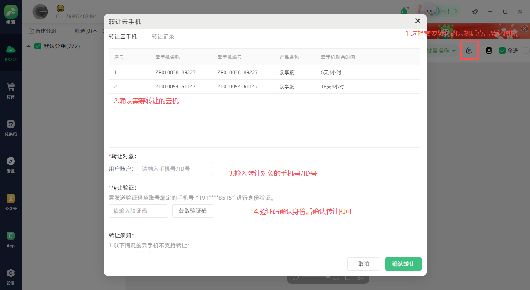Click 获取验证码 to request code
The height and width of the screenshot is (290, 530).
[193, 211]
